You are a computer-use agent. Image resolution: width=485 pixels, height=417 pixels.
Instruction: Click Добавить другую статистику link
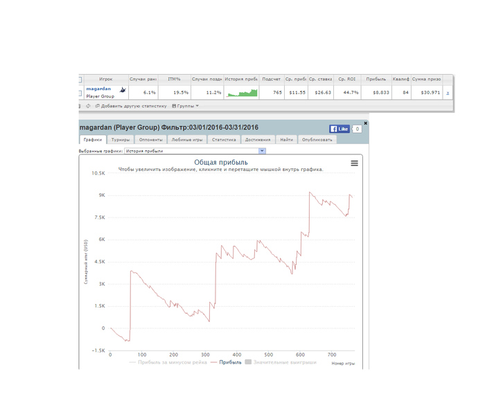tap(131, 106)
